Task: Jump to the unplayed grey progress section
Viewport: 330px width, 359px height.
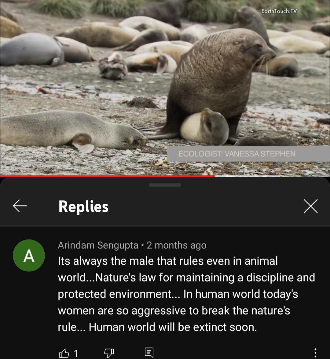Action: pos(272,176)
